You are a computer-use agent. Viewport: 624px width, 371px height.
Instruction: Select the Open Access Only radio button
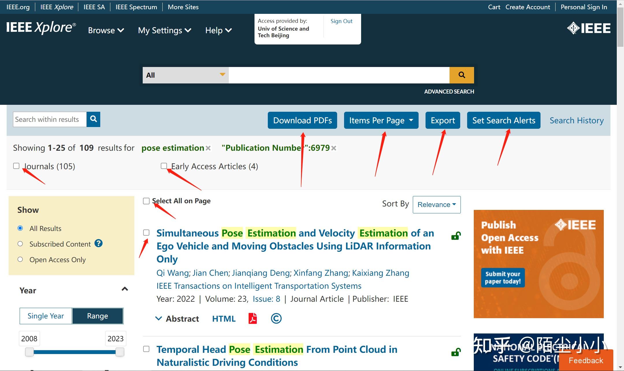20,259
